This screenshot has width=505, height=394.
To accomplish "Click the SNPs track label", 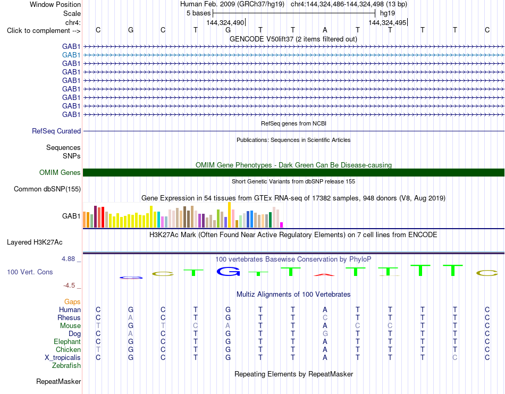I will point(72,156).
